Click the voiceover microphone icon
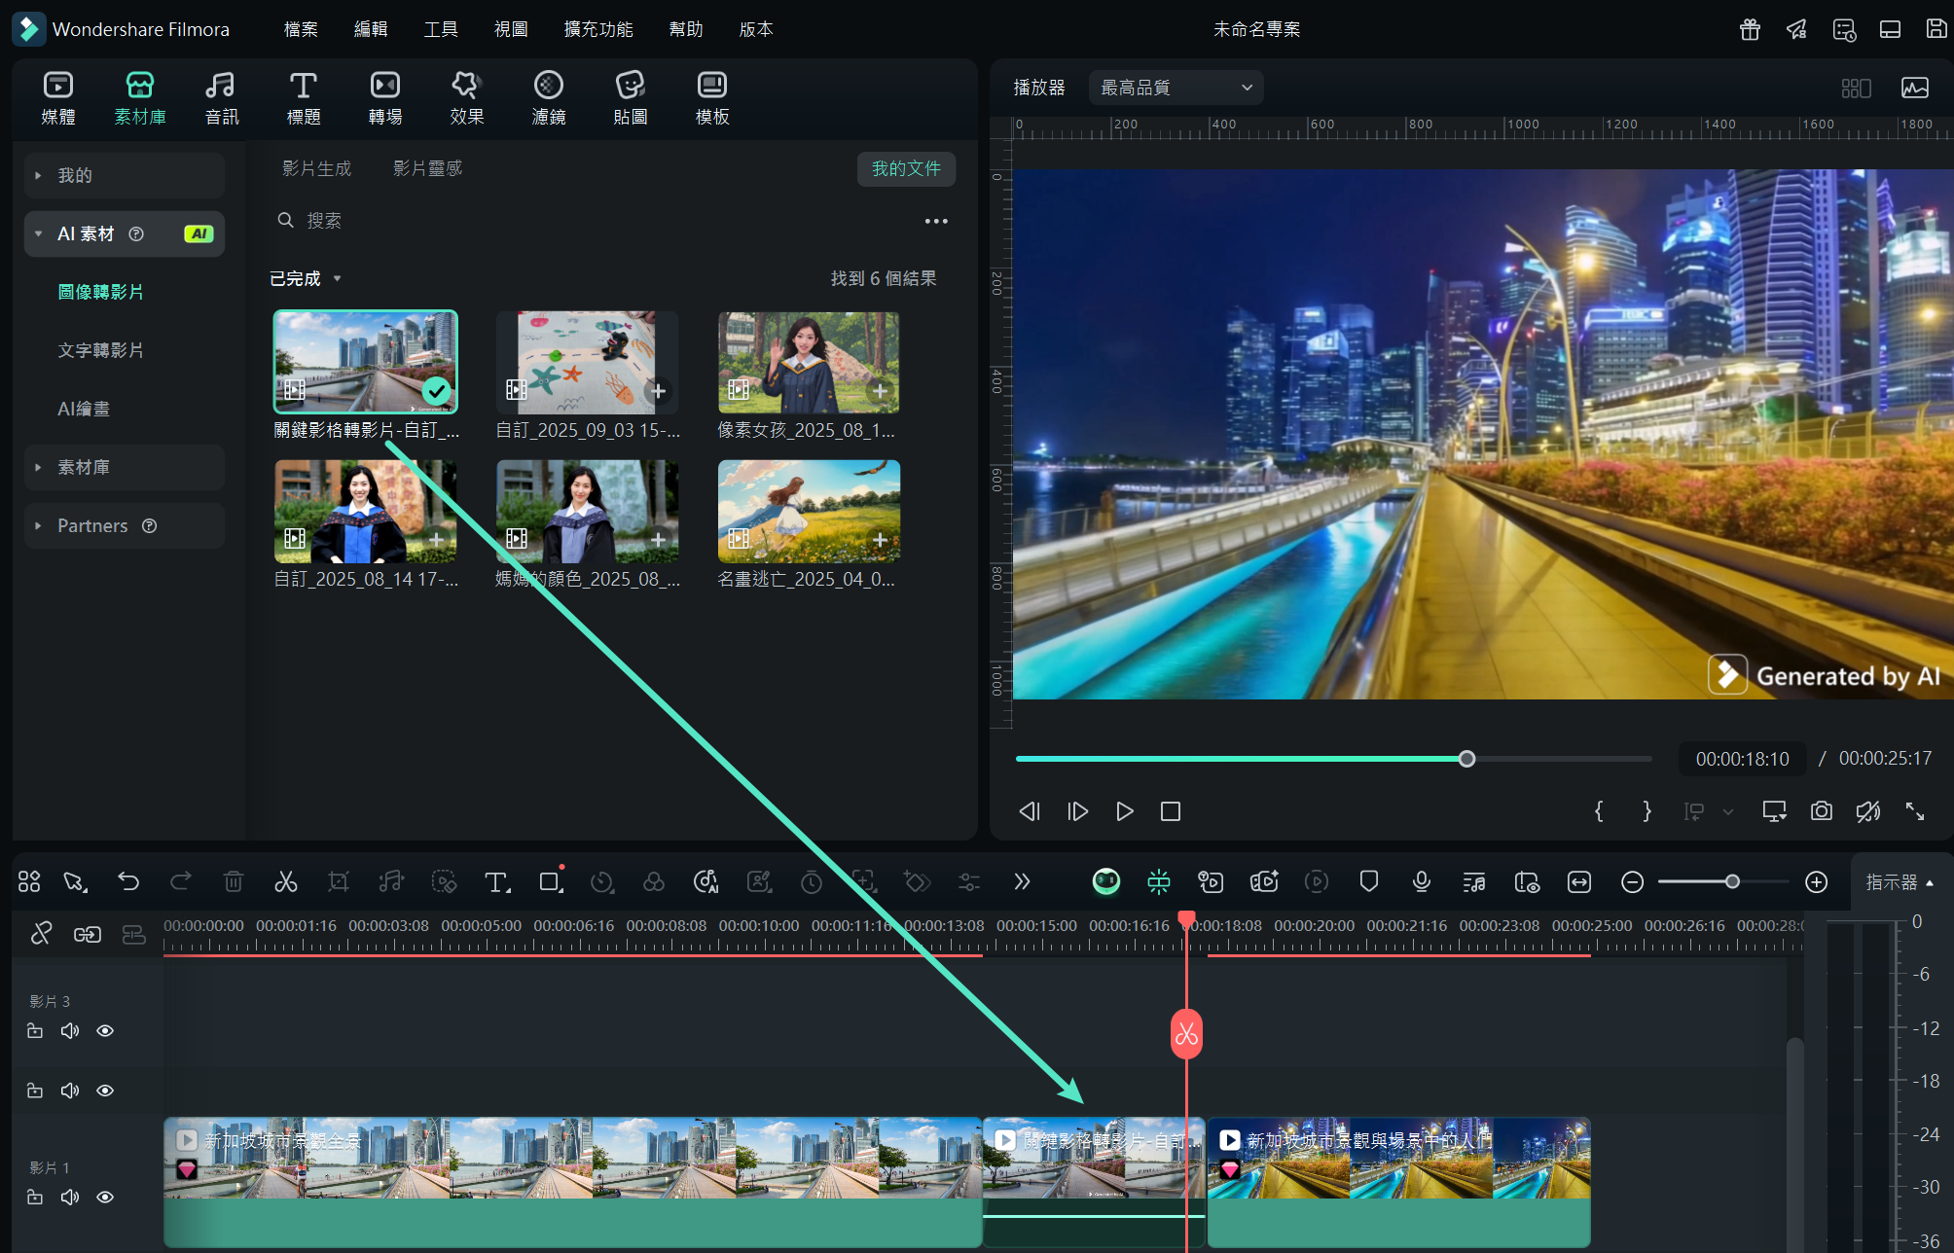 pyautogui.click(x=1421, y=881)
